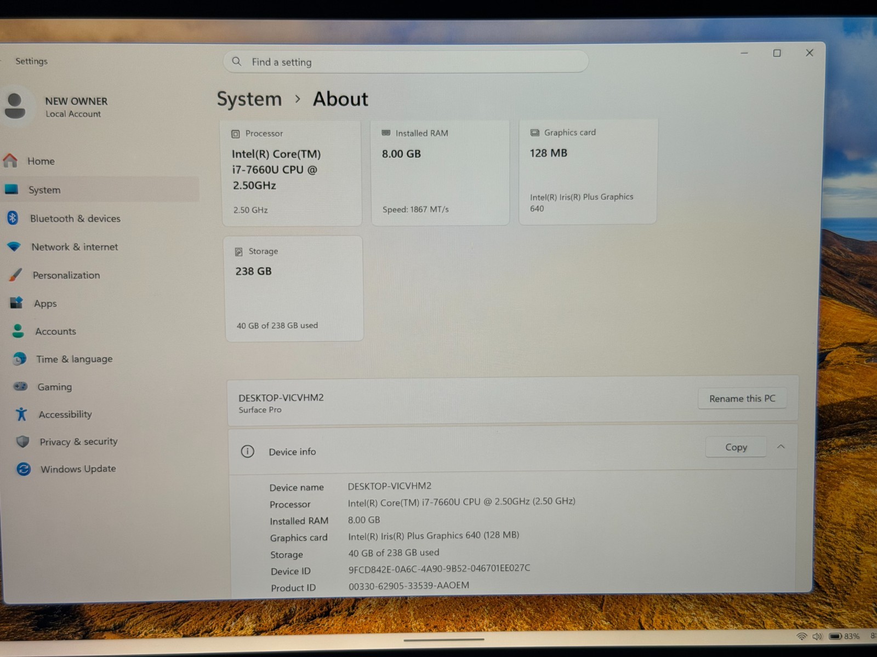This screenshot has height=657, width=877.
Task: Click the 83% battery percentage text
Action: tap(852, 636)
